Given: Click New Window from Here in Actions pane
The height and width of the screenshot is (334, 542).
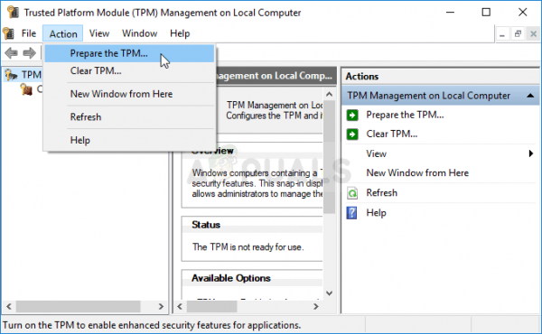Looking at the screenshot, I should click(417, 172).
